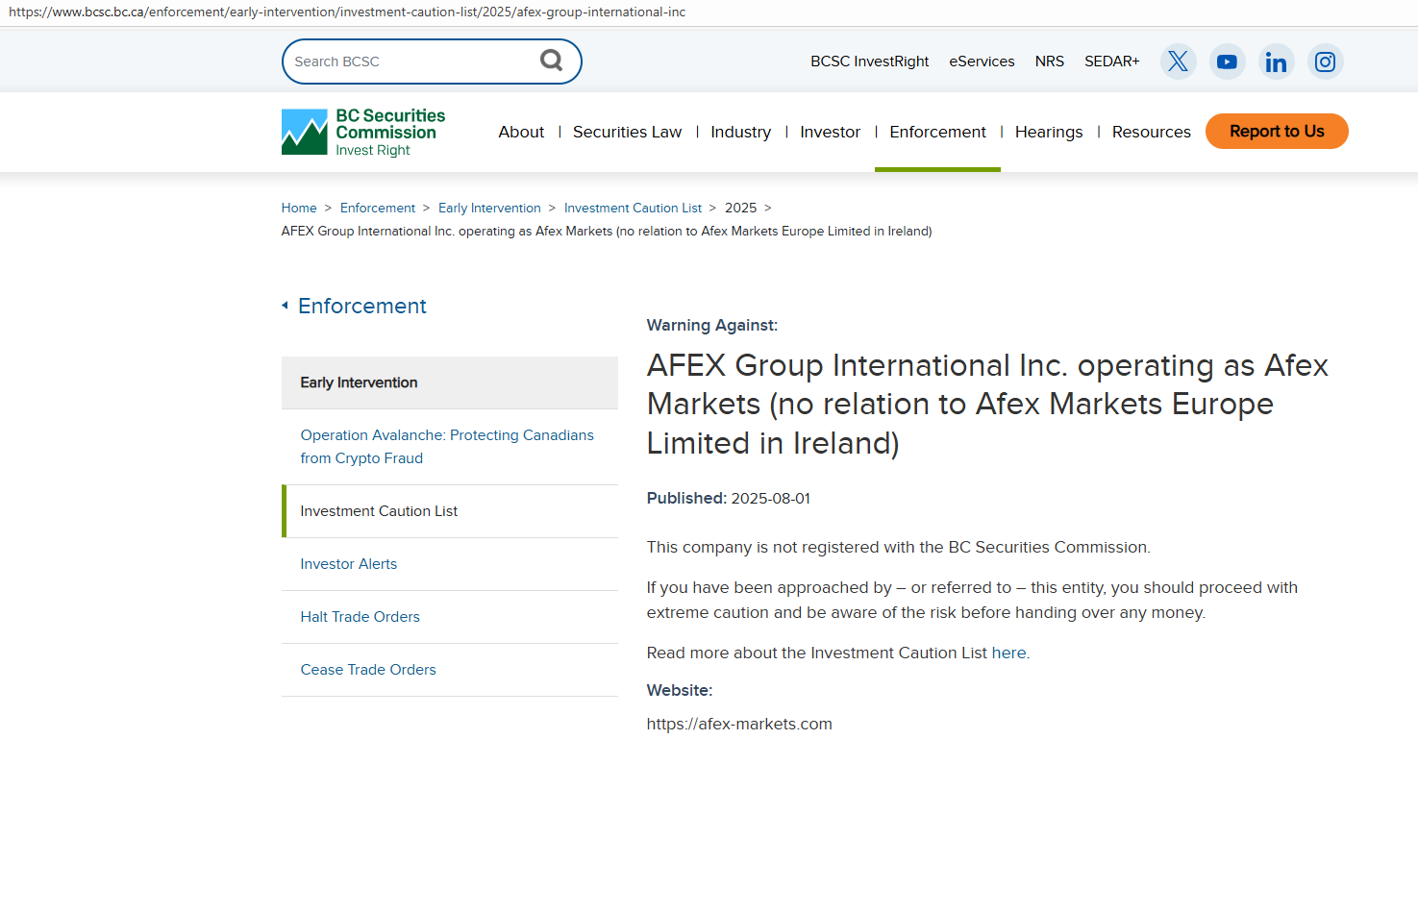Open the BCSC LinkedIn icon
The image size is (1418, 912).
click(x=1276, y=62)
